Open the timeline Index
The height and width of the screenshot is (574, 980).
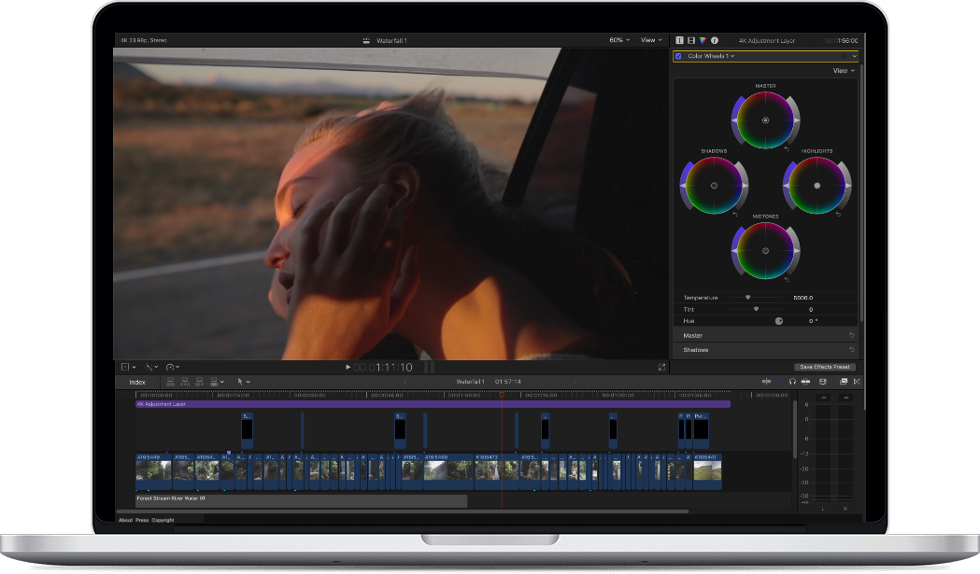pos(137,383)
